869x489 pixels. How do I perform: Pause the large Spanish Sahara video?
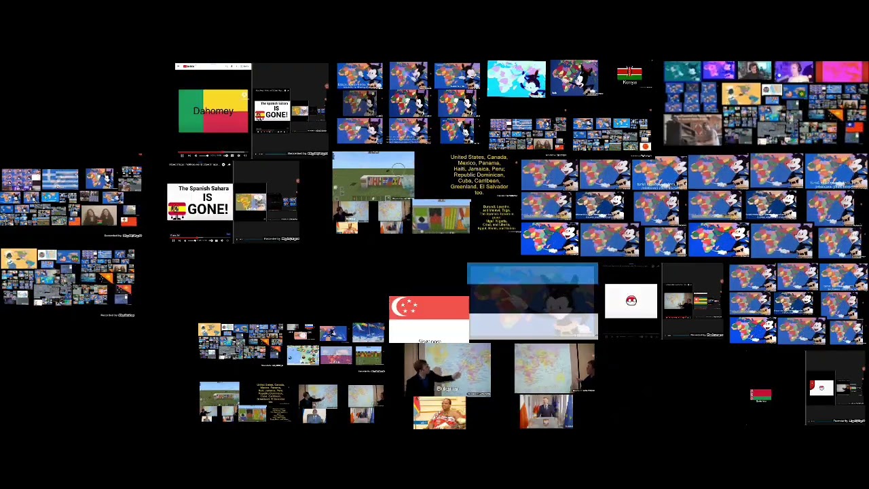174,240
